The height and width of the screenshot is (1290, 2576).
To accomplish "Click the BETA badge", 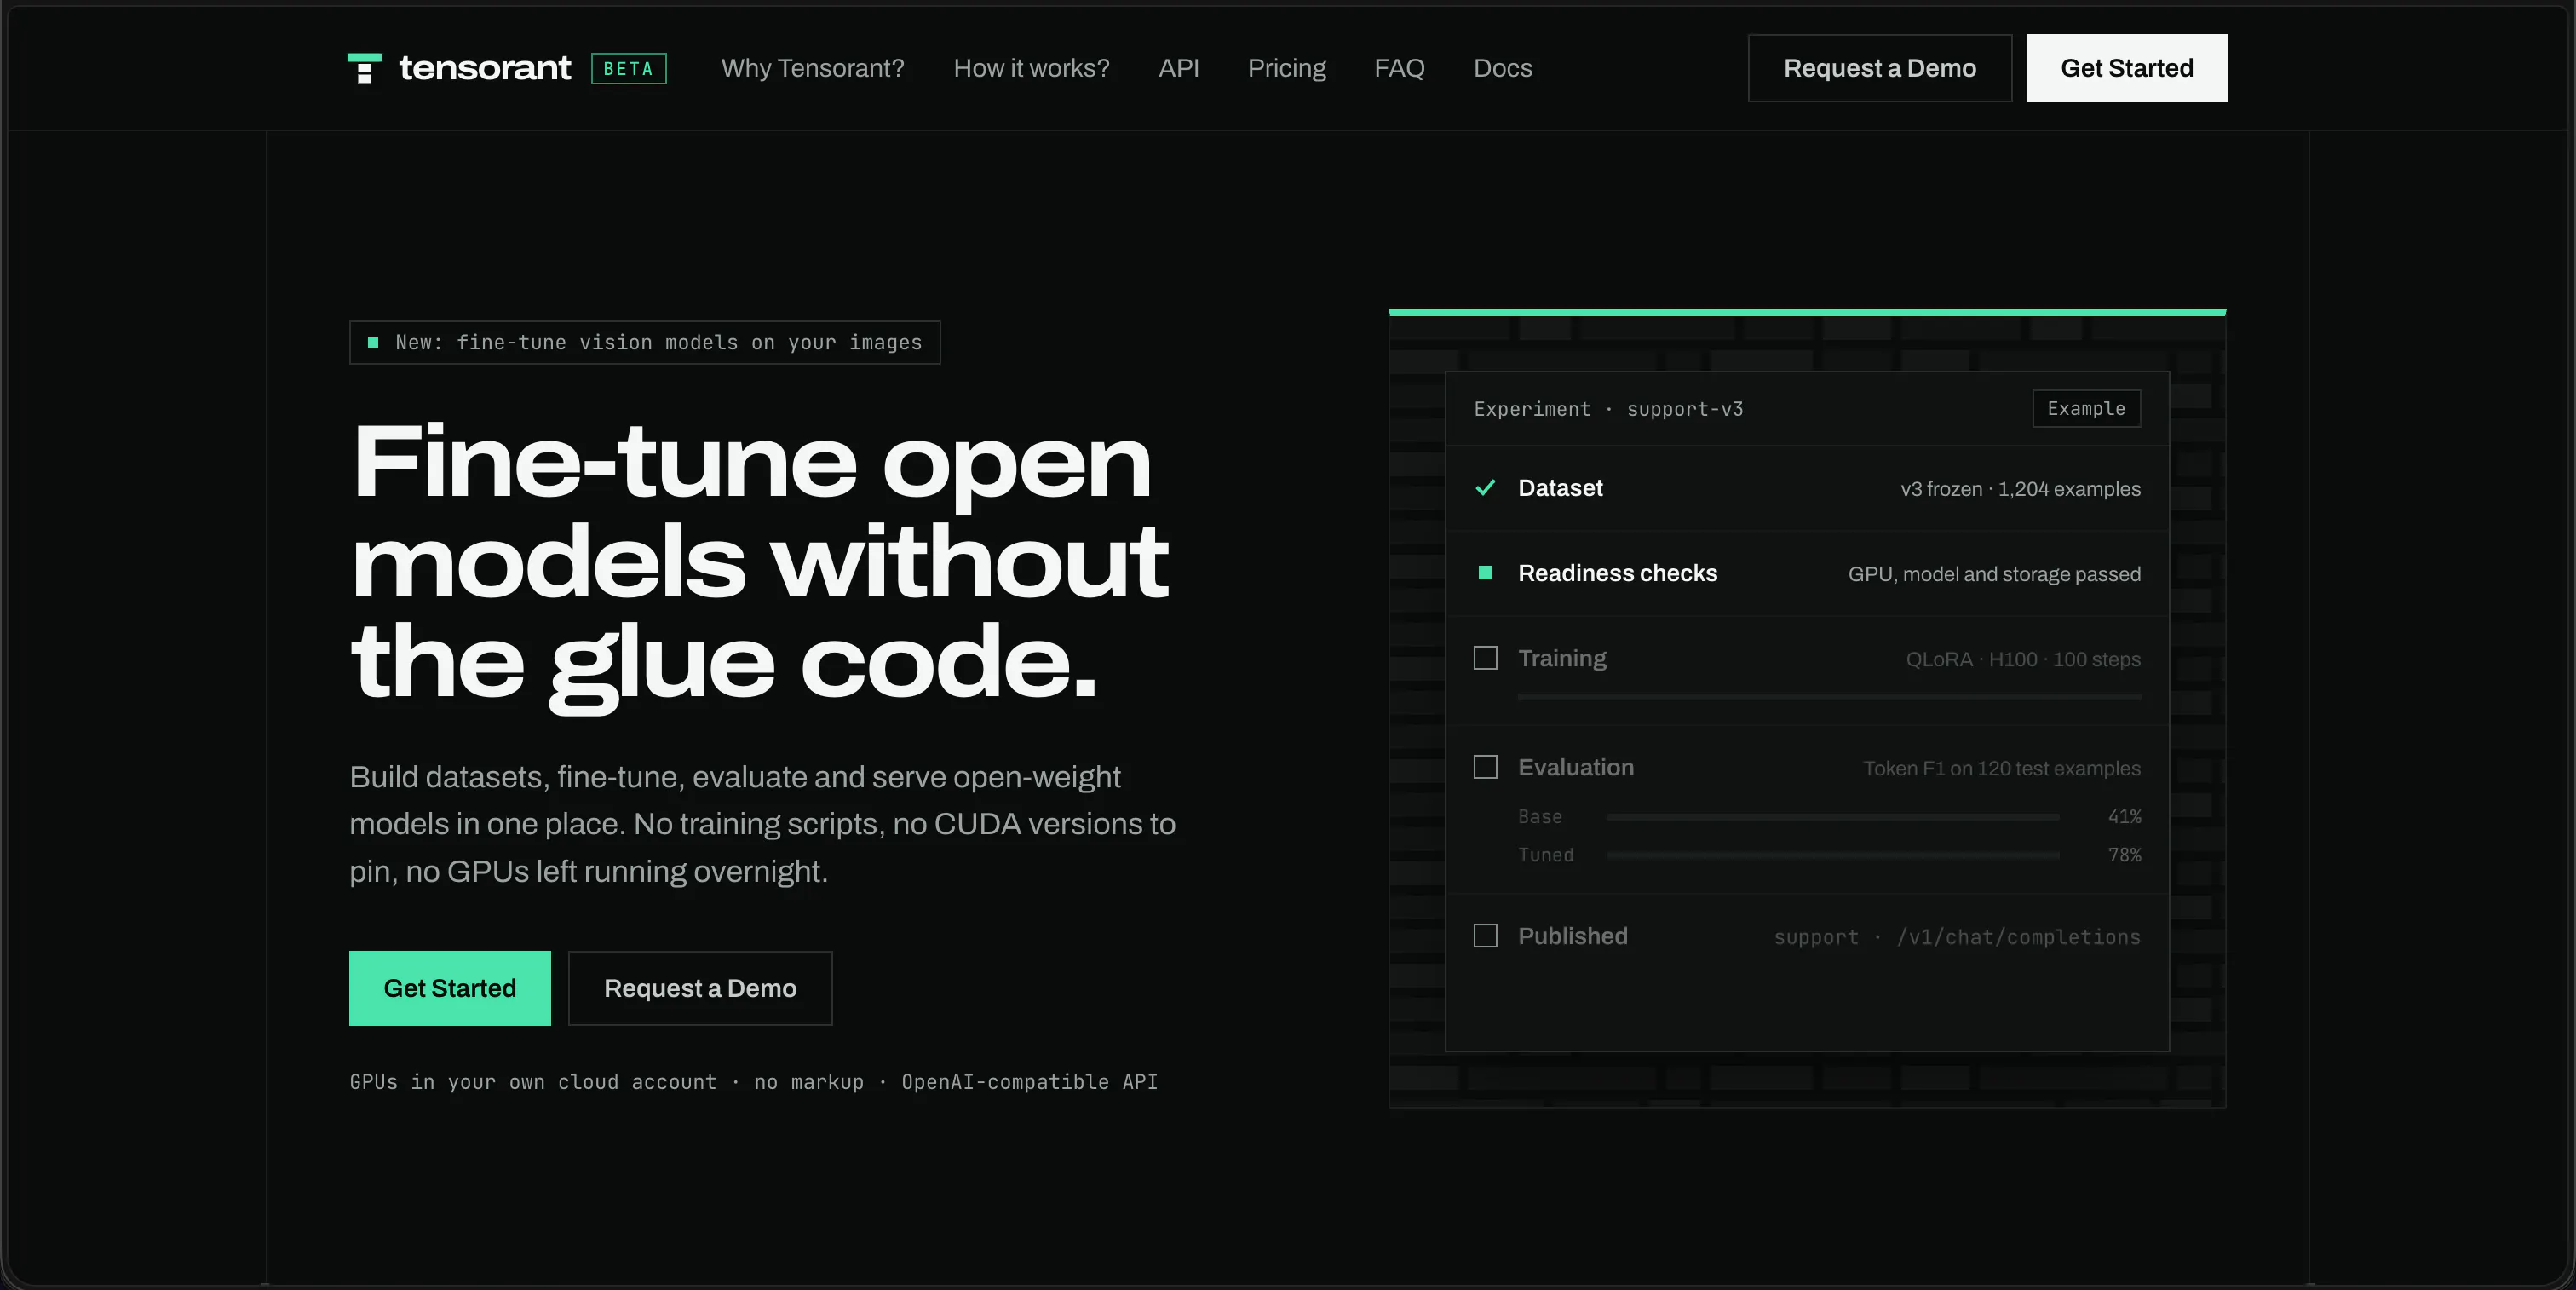I will click(628, 68).
